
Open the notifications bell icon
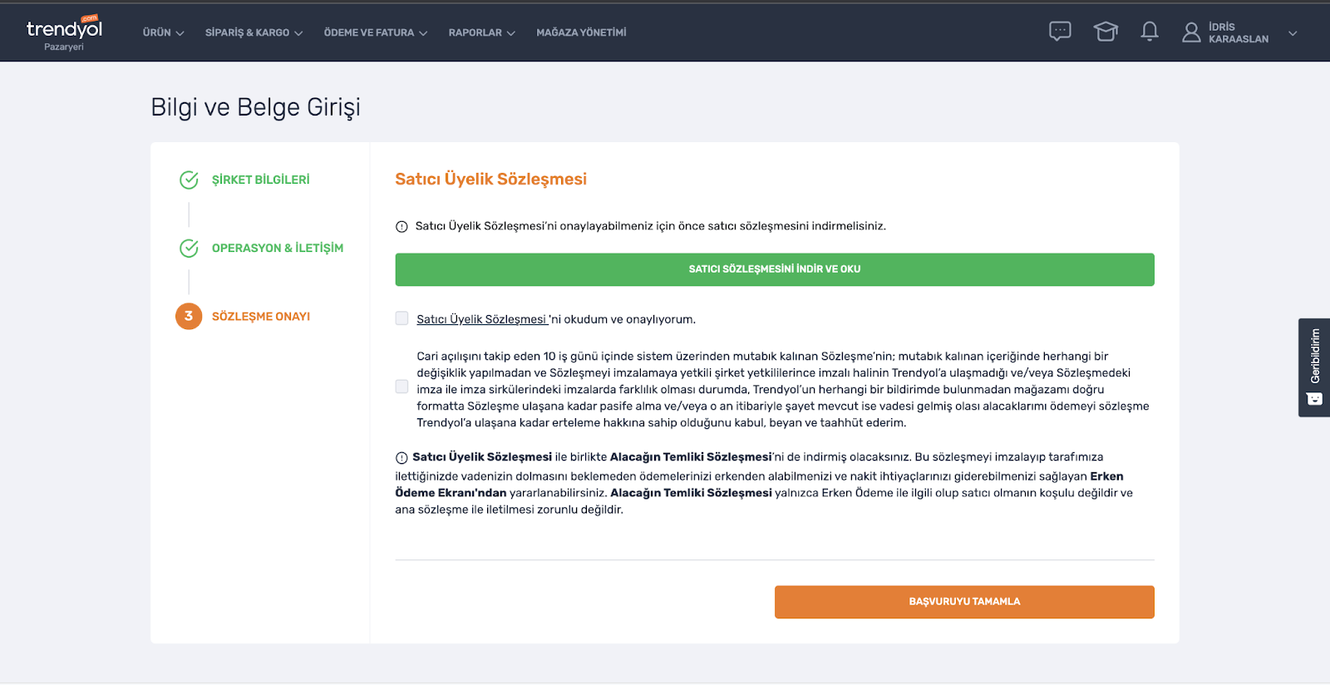pyautogui.click(x=1150, y=32)
